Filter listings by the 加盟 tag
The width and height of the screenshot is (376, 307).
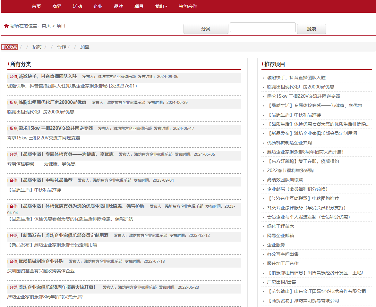(84, 46)
